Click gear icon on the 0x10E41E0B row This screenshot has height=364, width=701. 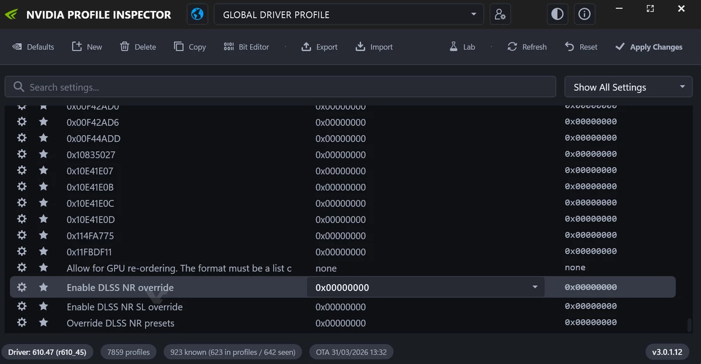pos(22,187)
